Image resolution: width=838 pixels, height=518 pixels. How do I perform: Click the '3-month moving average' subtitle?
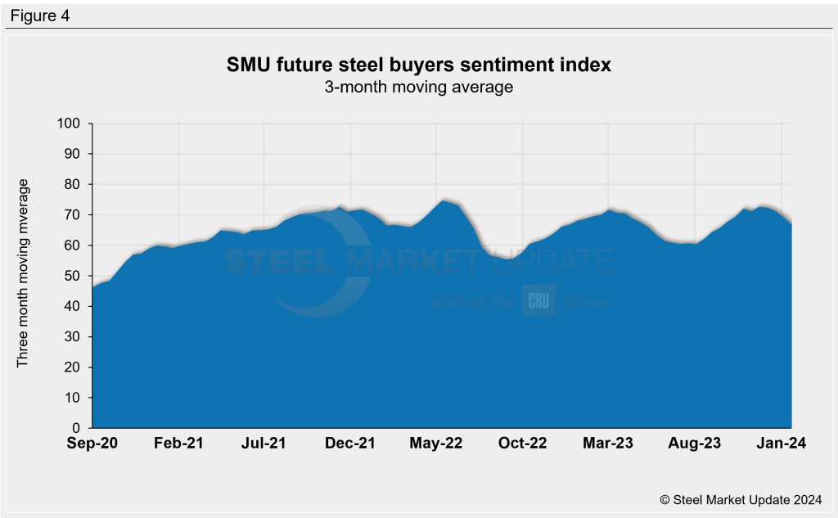[418, 87]
